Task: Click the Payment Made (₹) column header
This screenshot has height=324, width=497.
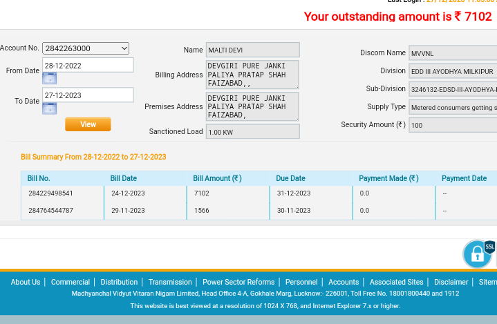Action: [x=388, y=178]
